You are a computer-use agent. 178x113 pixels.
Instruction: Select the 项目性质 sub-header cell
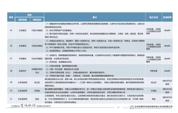tap(22, 20)
